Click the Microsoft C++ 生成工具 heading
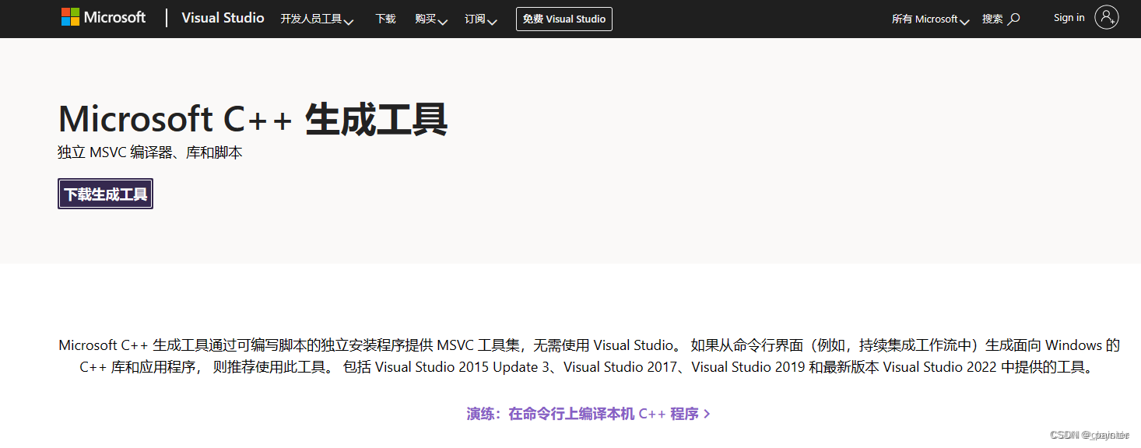Viewport: 1141px width, 448px height. pos(253,119)
